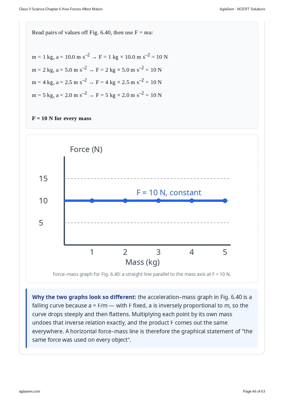Click the data point at mass 1 kg
This screenshot has width=284, height=401.
click(x=92, y=201)
